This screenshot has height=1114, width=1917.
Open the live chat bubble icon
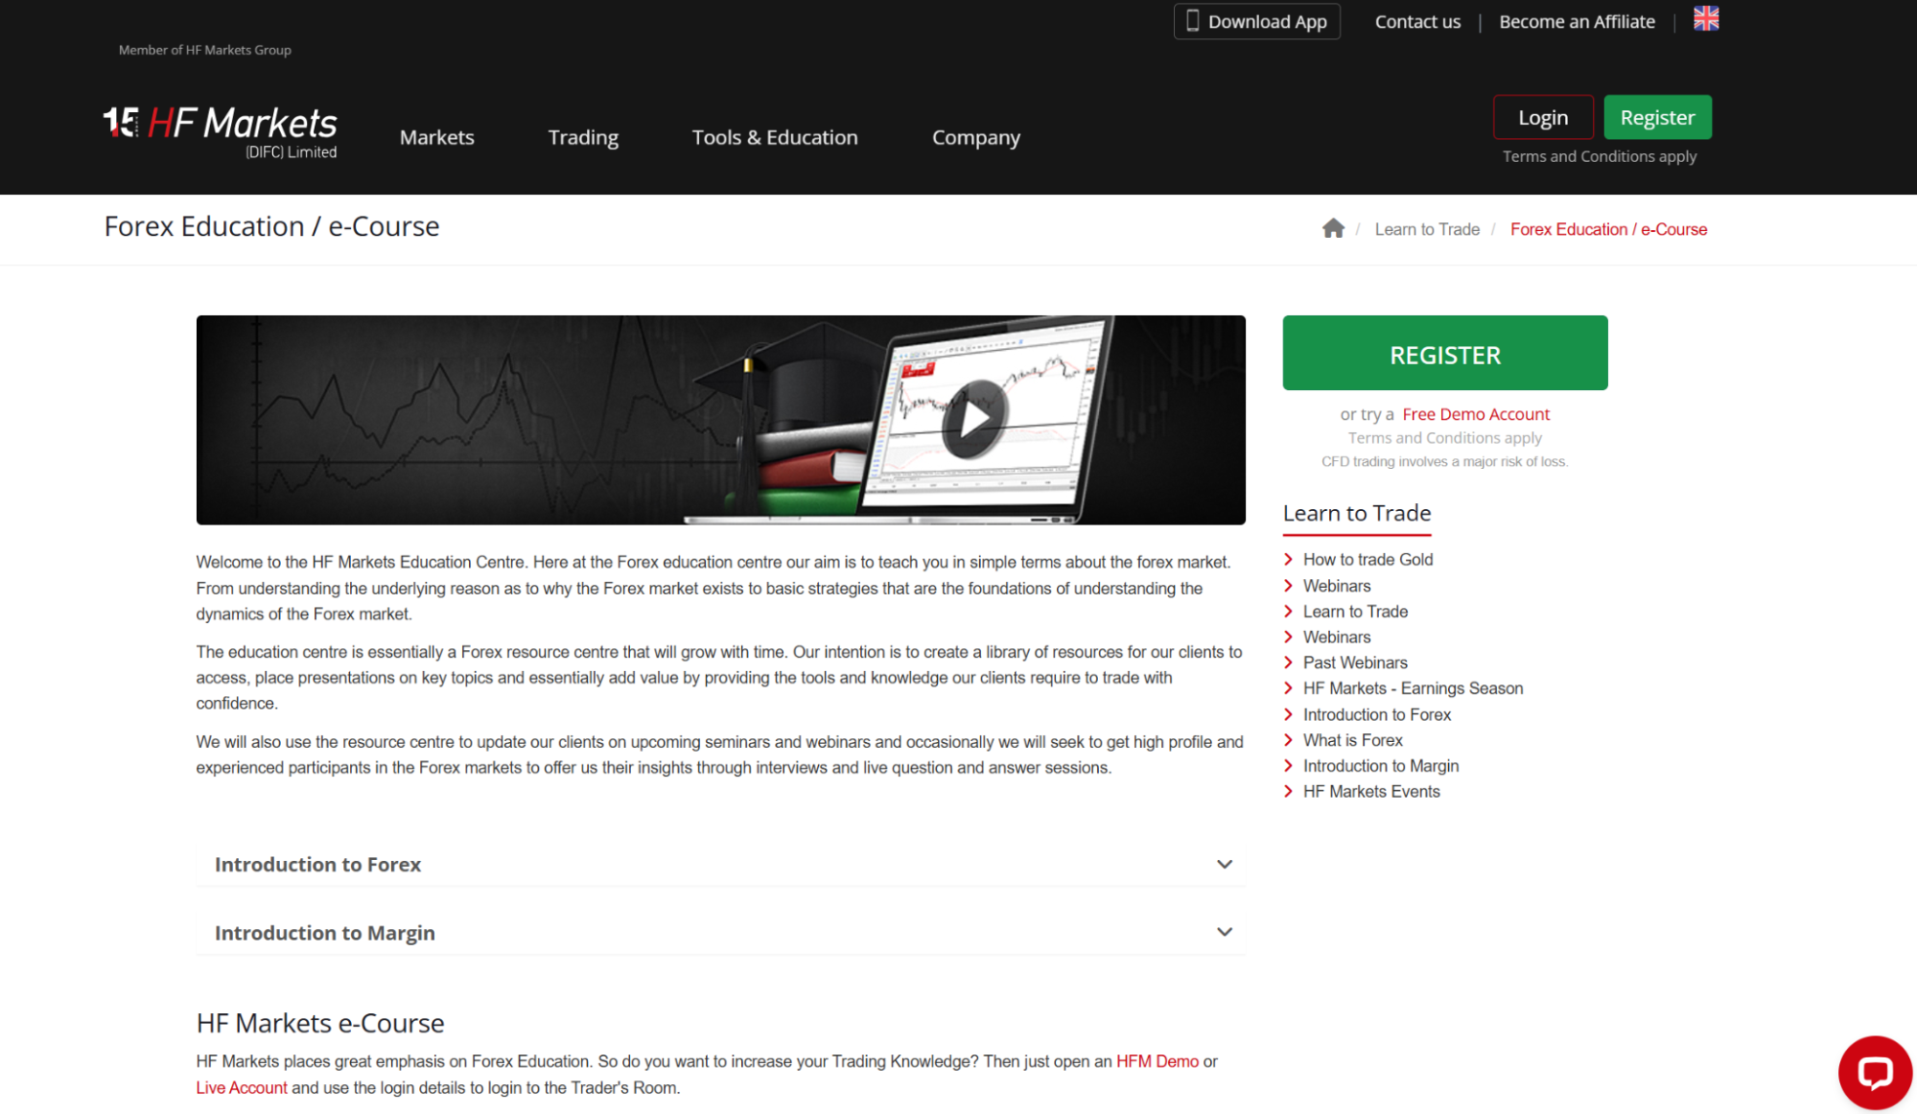pyautogui.click(x=1874, y=1072)
